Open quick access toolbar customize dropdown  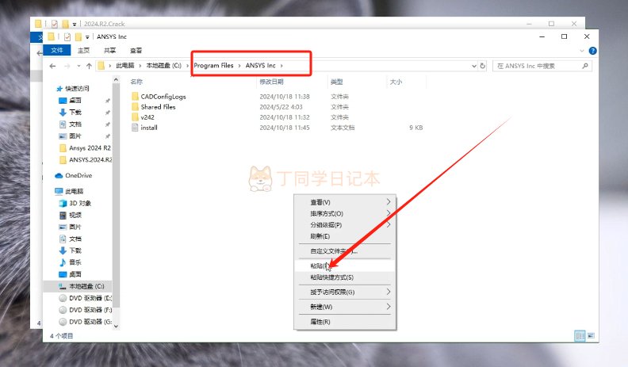tap(87, 36)
